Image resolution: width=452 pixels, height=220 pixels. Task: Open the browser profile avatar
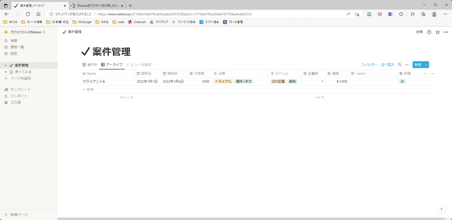coord(434,14)
